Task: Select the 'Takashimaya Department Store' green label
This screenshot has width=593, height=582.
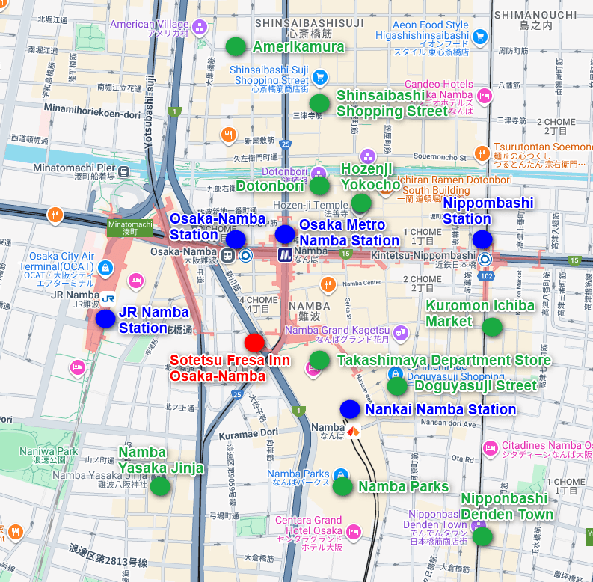Action: click(444, 360)
